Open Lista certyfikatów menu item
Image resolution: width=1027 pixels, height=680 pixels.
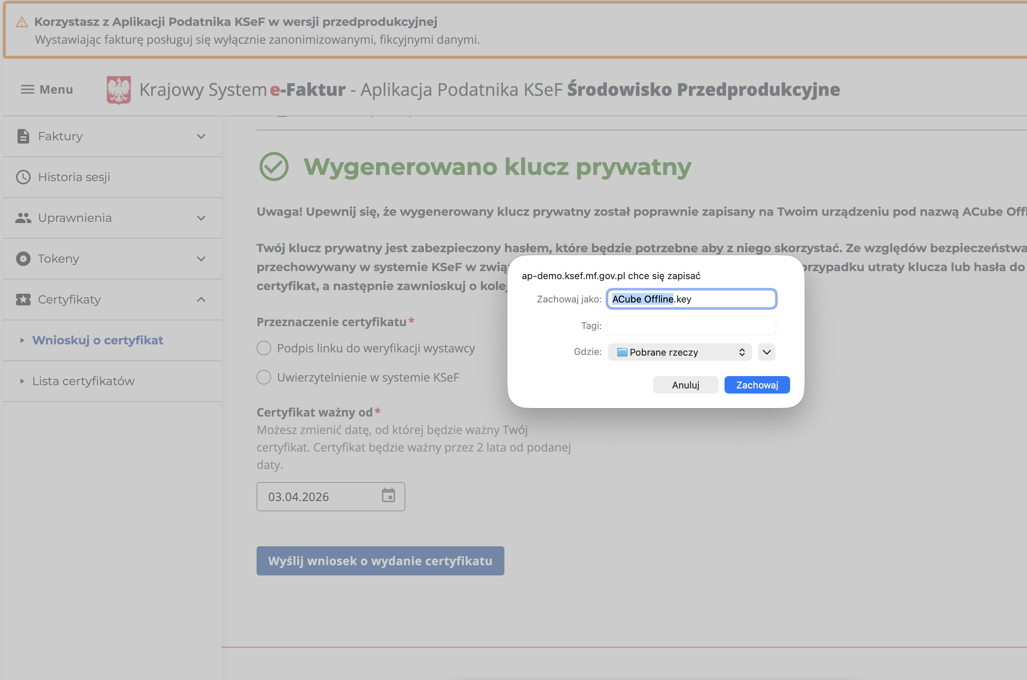tap(83, 381)
